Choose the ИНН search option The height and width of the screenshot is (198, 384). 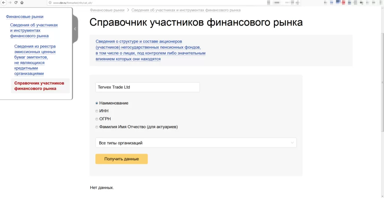[97, 111]
